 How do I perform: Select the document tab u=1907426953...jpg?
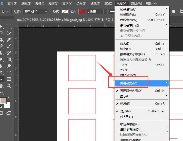65,20
